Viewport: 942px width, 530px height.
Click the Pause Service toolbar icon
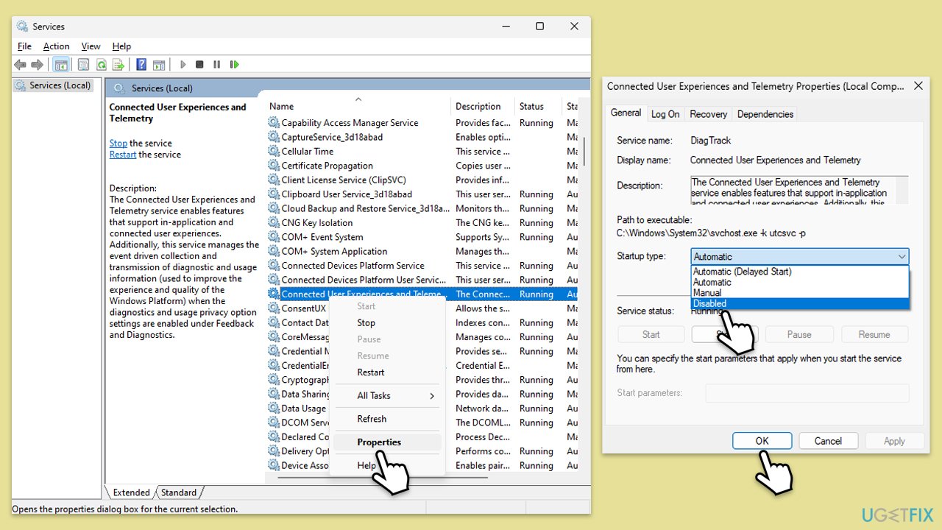(x=216, y=65)
